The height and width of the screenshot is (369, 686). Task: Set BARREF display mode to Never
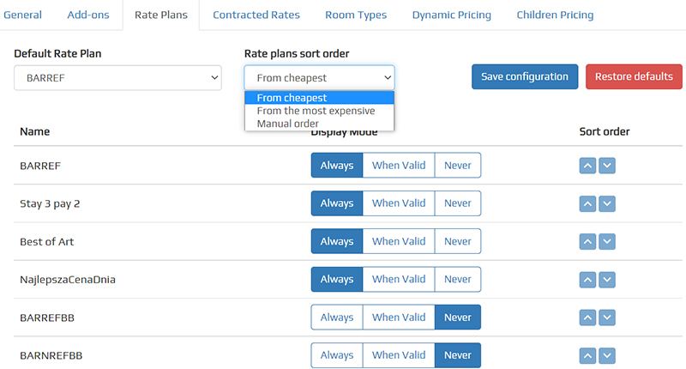point(458,165)
